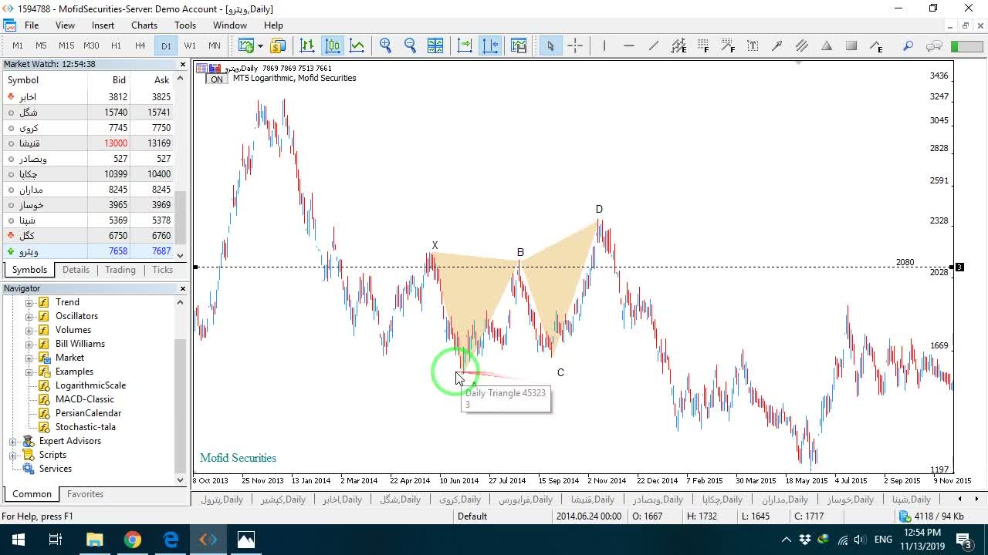Select the LogarithmicScale indicator
This screenshot has height=555, width=988.
tap(90, 385)
